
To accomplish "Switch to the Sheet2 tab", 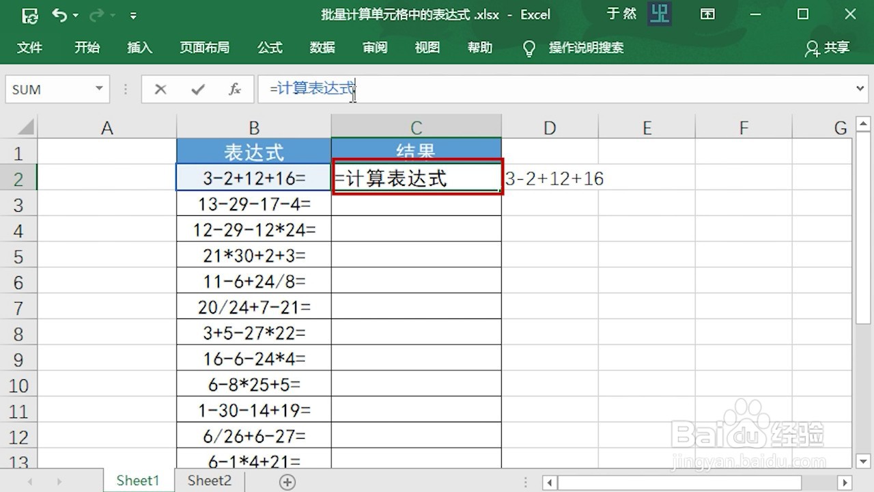I will (208, 480).
